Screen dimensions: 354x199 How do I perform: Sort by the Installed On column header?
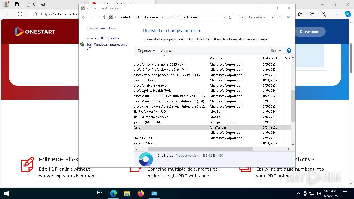tap(272, 58)
